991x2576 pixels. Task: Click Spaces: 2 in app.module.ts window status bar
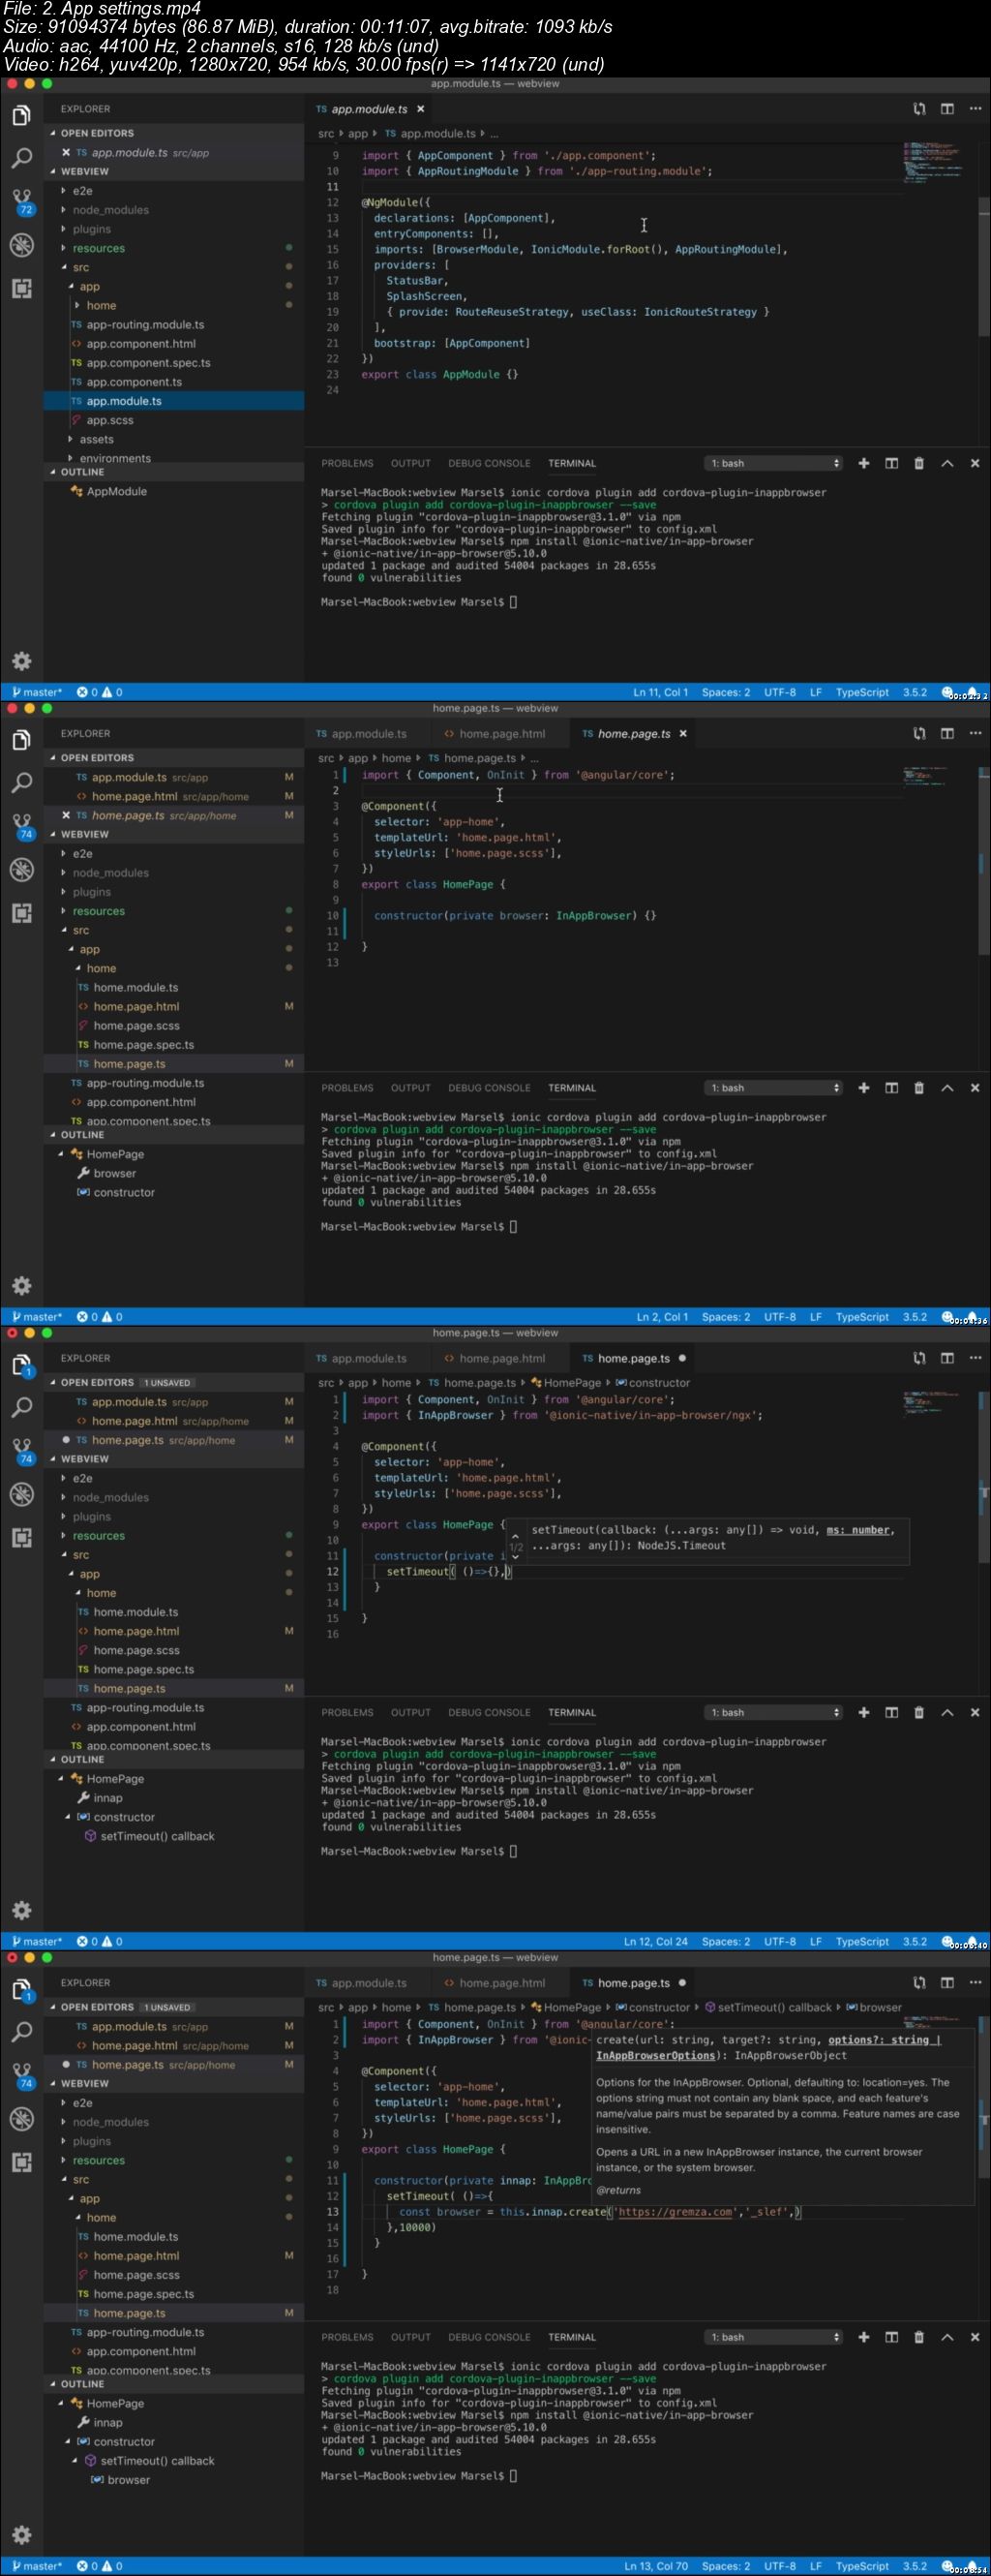[x=725, y=692]
